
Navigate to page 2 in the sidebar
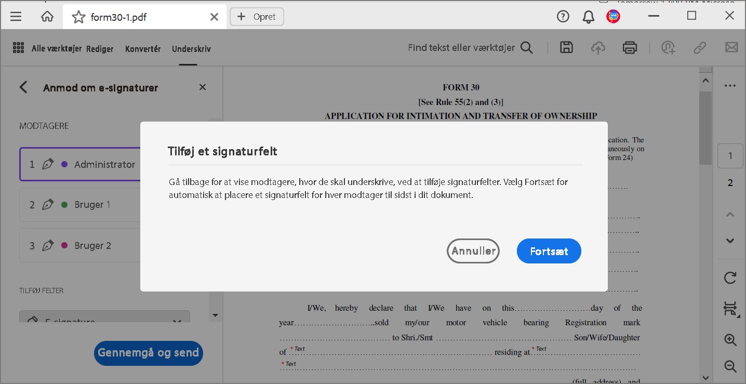click(x=730, y=182)
